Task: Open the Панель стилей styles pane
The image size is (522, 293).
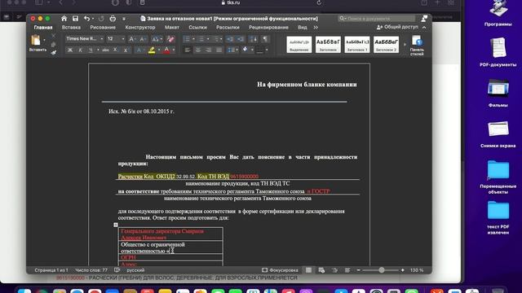Action: (417, 45)
